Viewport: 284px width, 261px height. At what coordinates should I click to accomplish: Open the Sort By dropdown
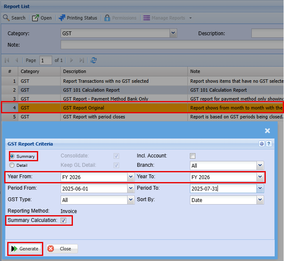point(260,200)
